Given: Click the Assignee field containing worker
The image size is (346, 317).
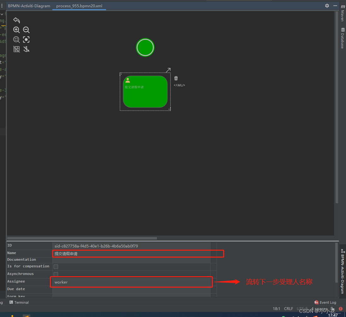Looking at the screenshot, I should pos(131,282).
